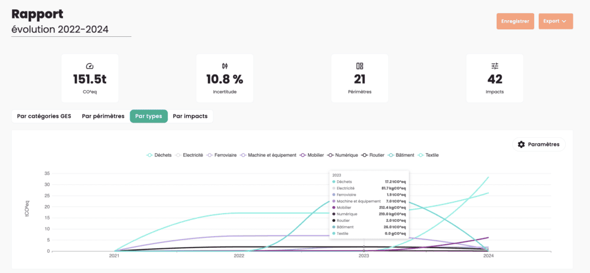Viewport: 590px width, 273px height.
Task: Switch to the Par catégories GES tab
Action: coord(44,116)
